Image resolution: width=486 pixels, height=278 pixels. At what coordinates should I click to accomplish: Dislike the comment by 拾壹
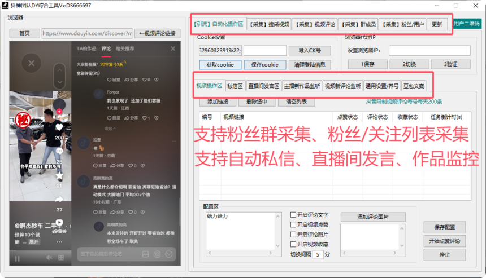coord(142,165)
